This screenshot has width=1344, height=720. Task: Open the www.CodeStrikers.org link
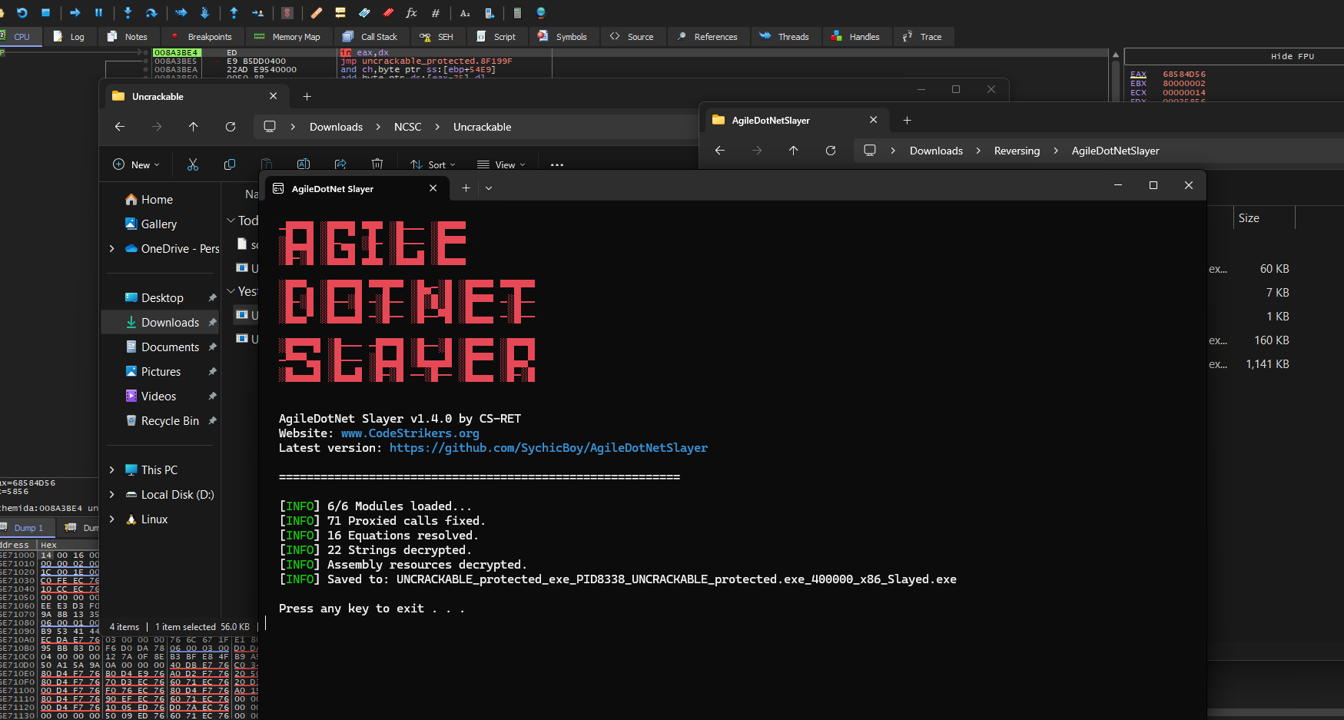[410, 433]
